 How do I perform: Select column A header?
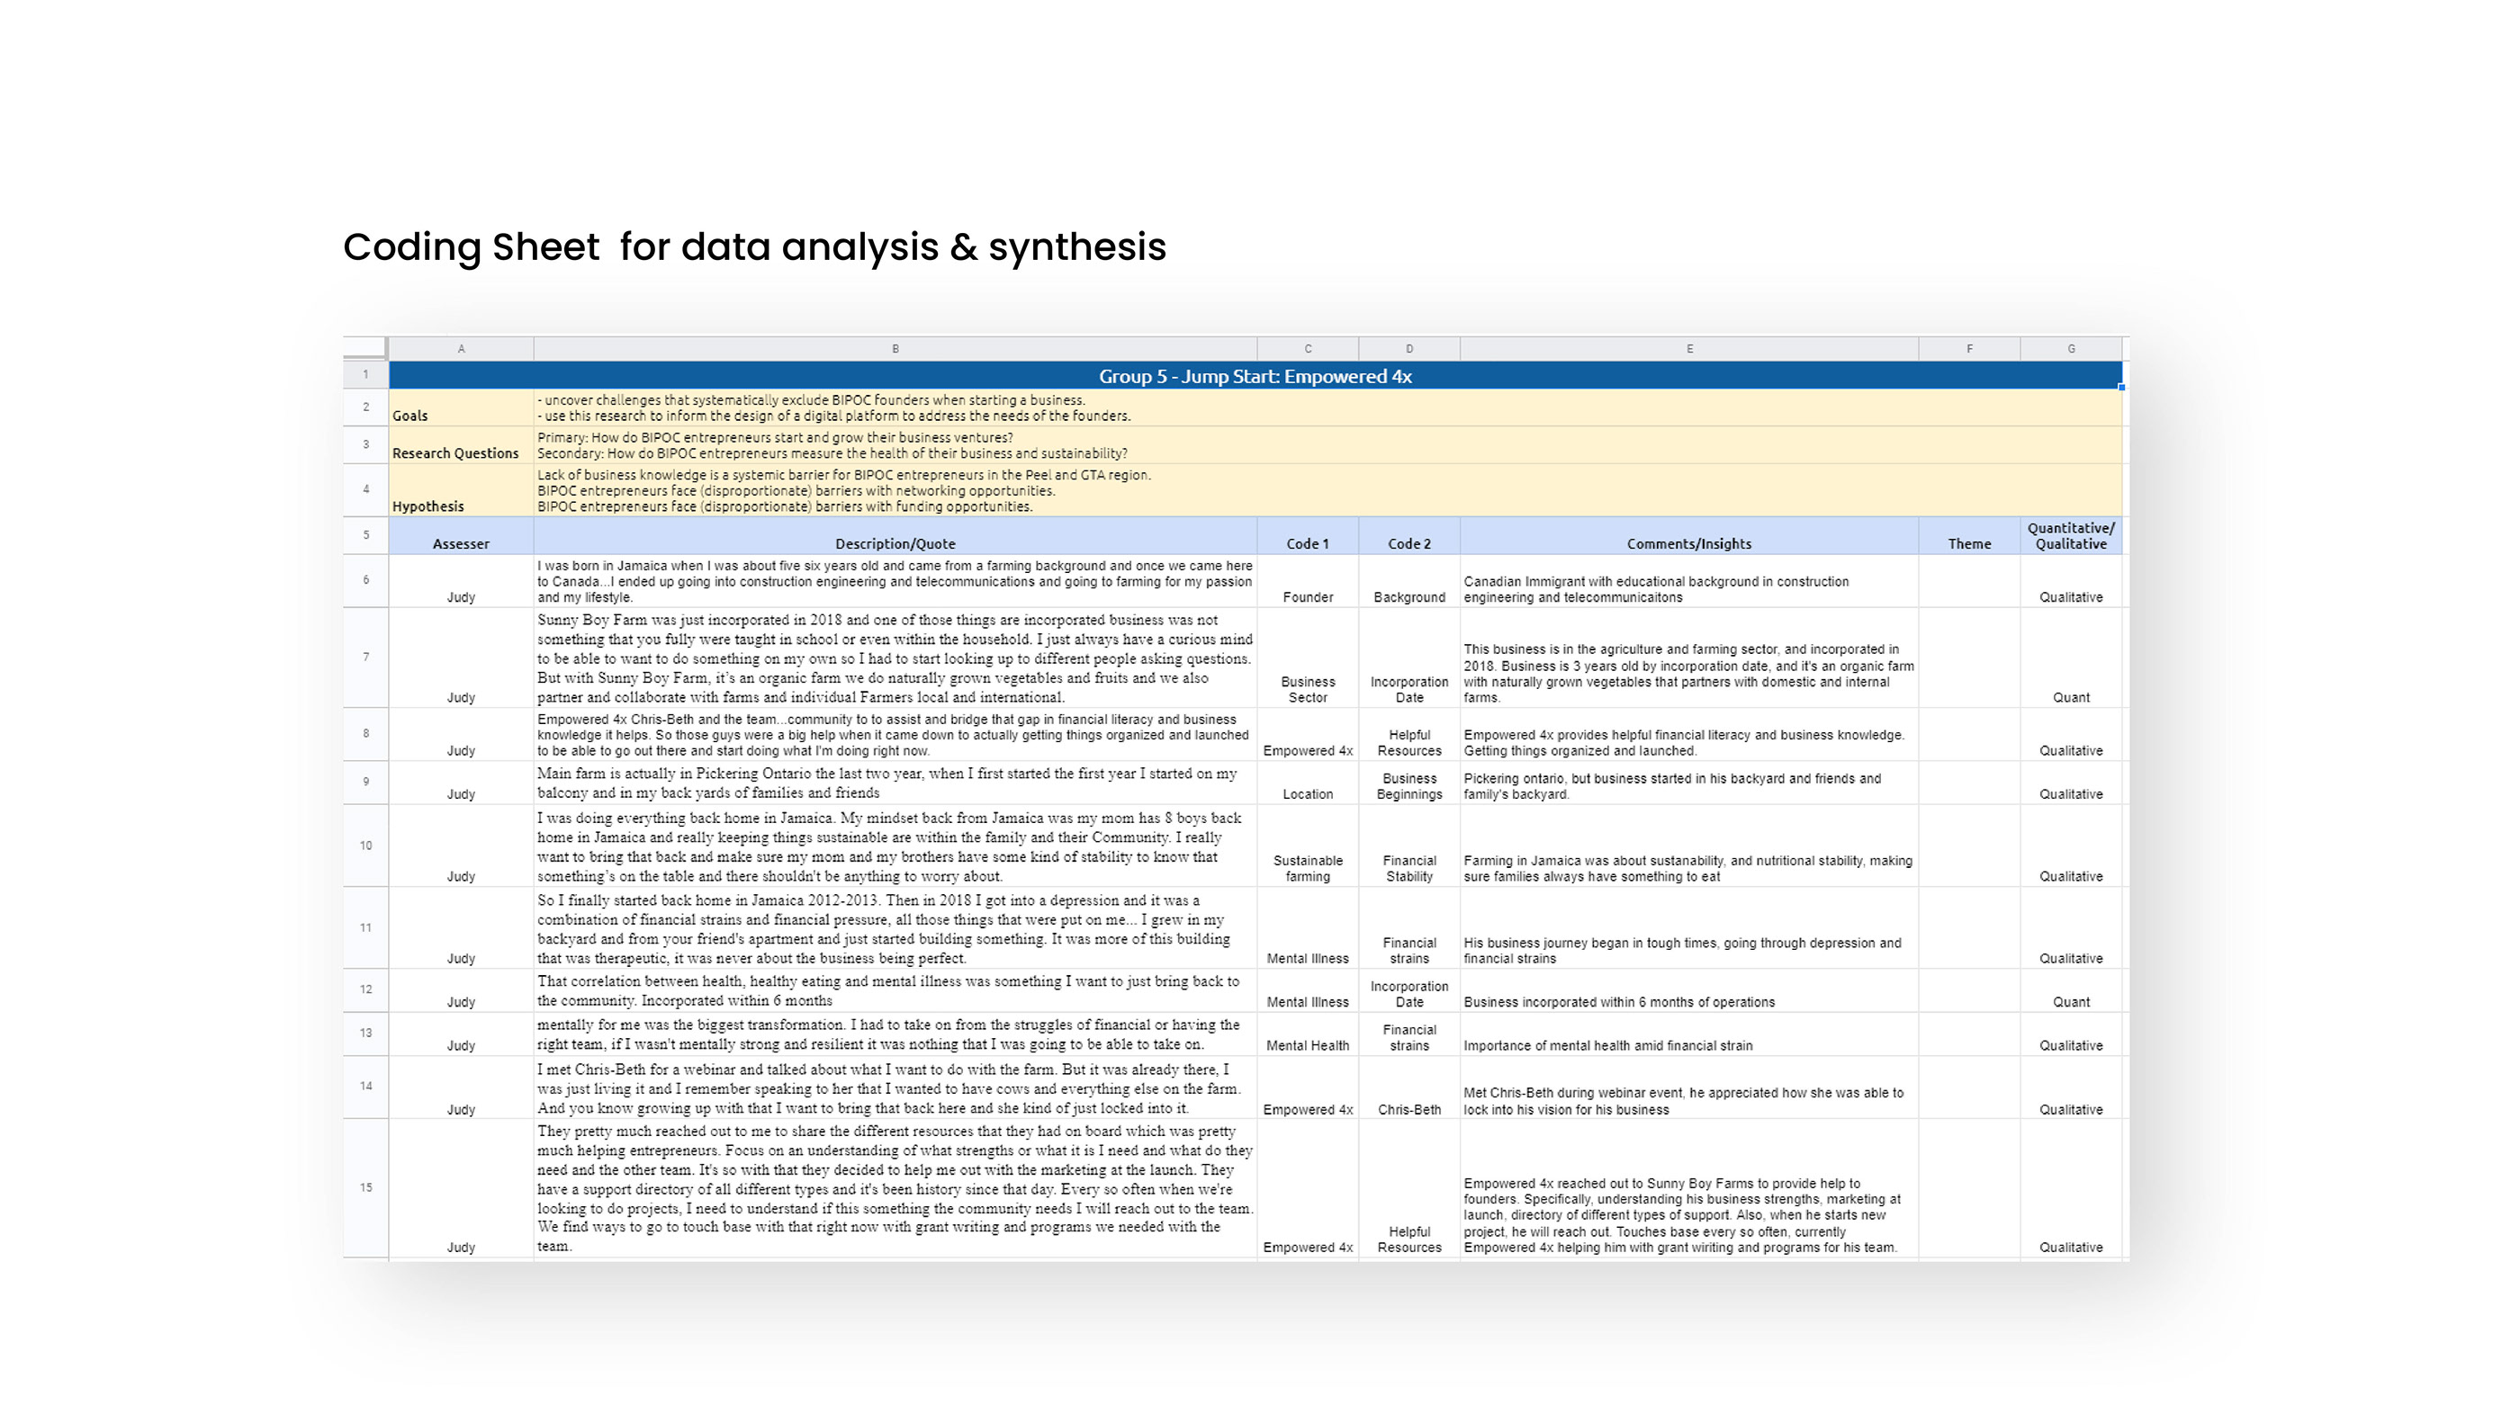click(461, 348)
